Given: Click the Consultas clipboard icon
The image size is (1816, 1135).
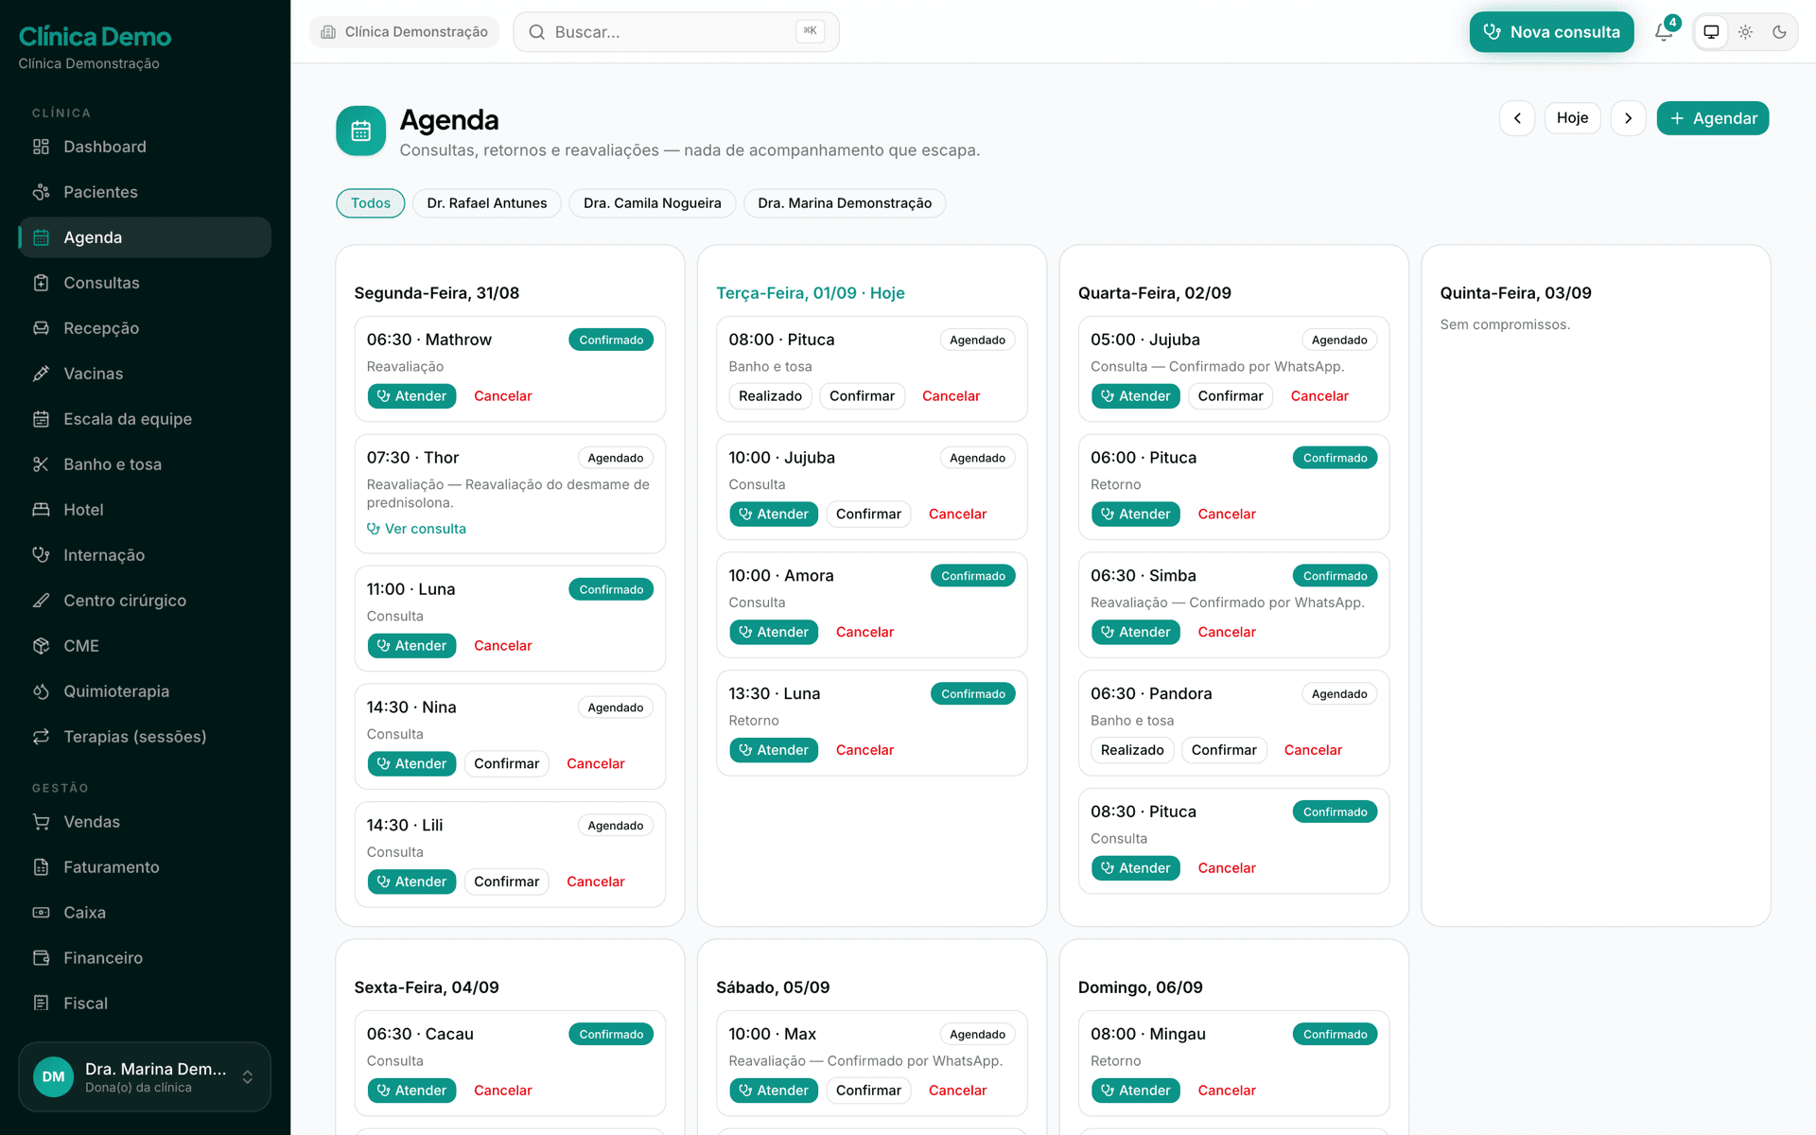Looking at the screenshot, I should (41, 283).
